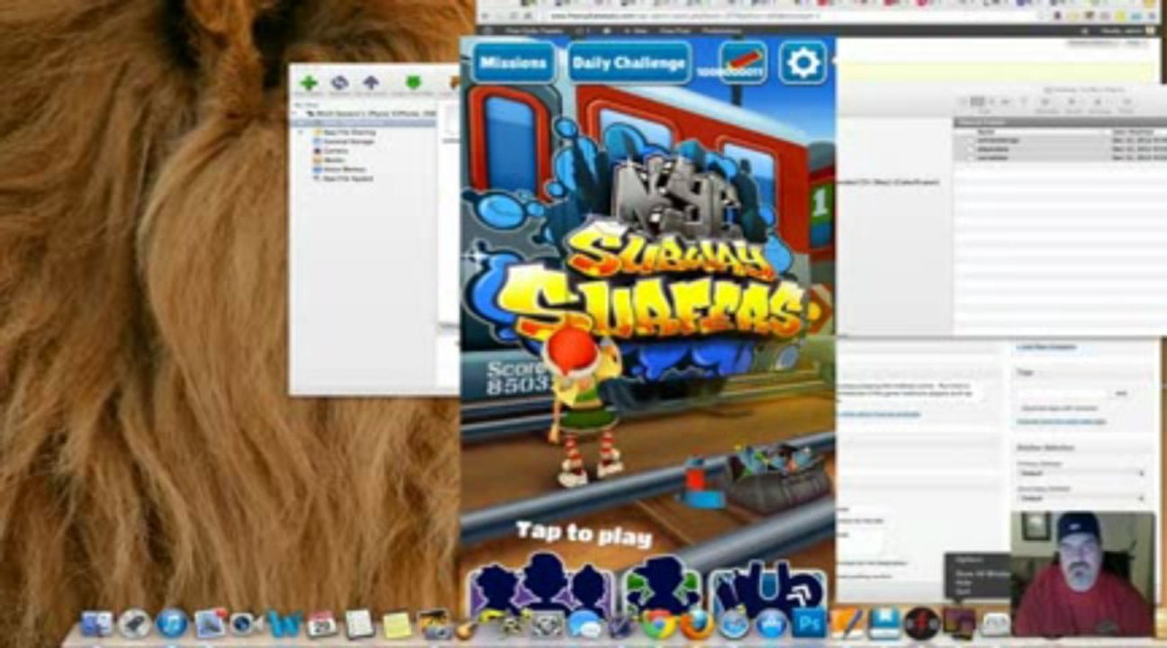Open Safari compass icon in the Dock
This screenshot has height=648, width=1167.
(x=734, y=624)
